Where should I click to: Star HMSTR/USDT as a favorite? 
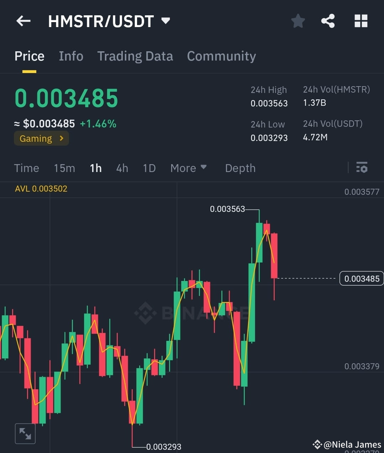[x=298, y=21]
